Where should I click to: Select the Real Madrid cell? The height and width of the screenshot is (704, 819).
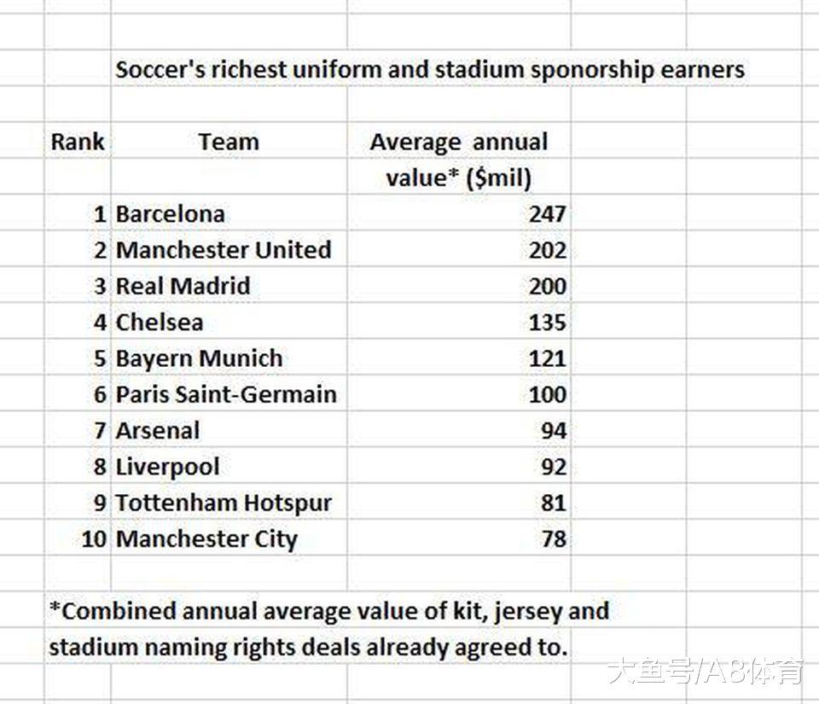click(x=183, y=286)
